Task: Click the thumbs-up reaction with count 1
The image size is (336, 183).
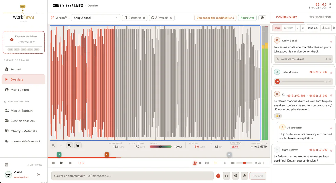Action: click(278, 116)
